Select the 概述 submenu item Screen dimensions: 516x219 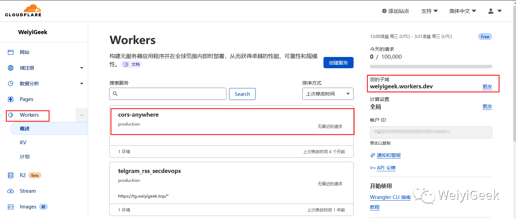point(49,129)
